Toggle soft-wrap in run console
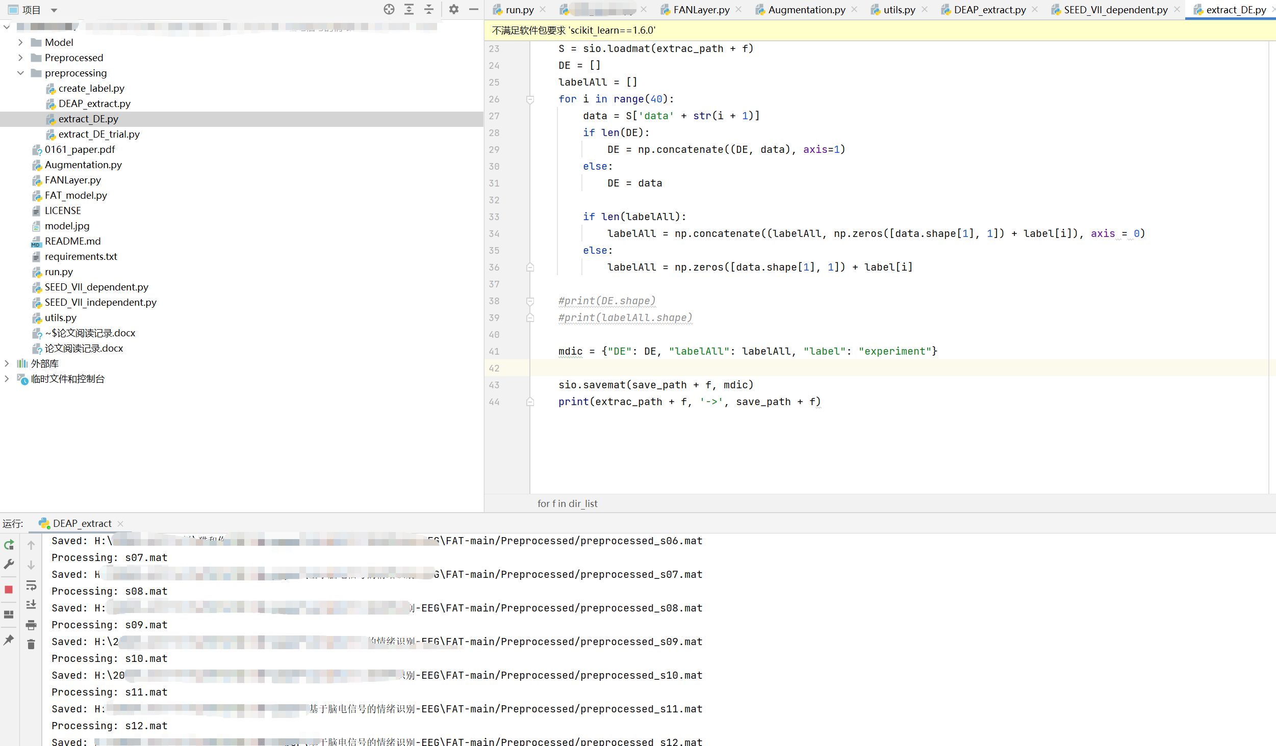 31,585
